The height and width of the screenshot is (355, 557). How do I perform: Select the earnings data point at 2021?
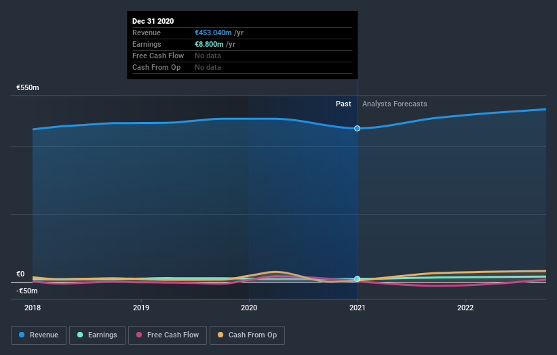(357, 278)
